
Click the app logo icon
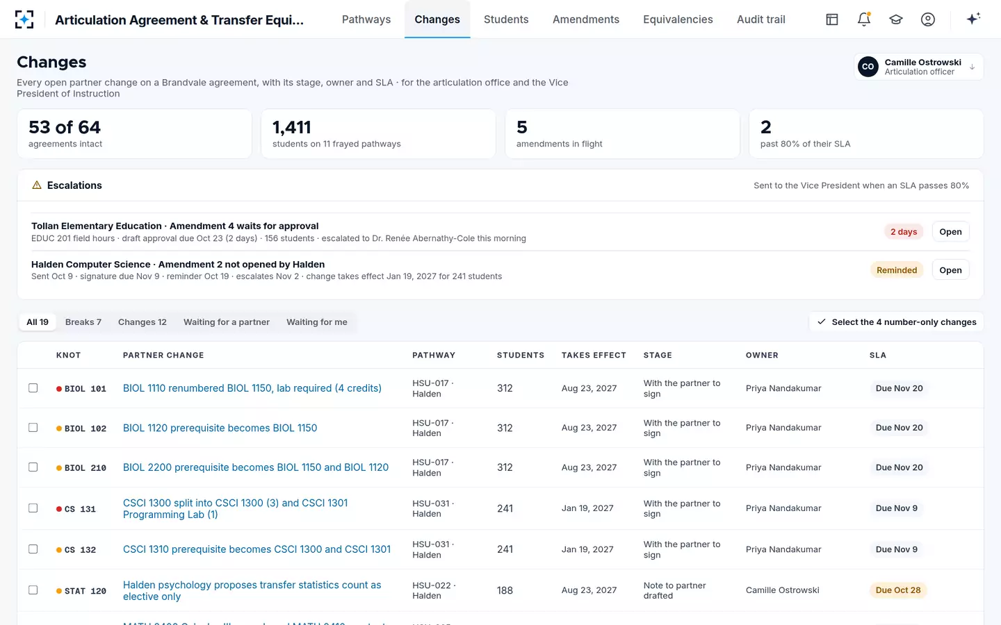24,19
